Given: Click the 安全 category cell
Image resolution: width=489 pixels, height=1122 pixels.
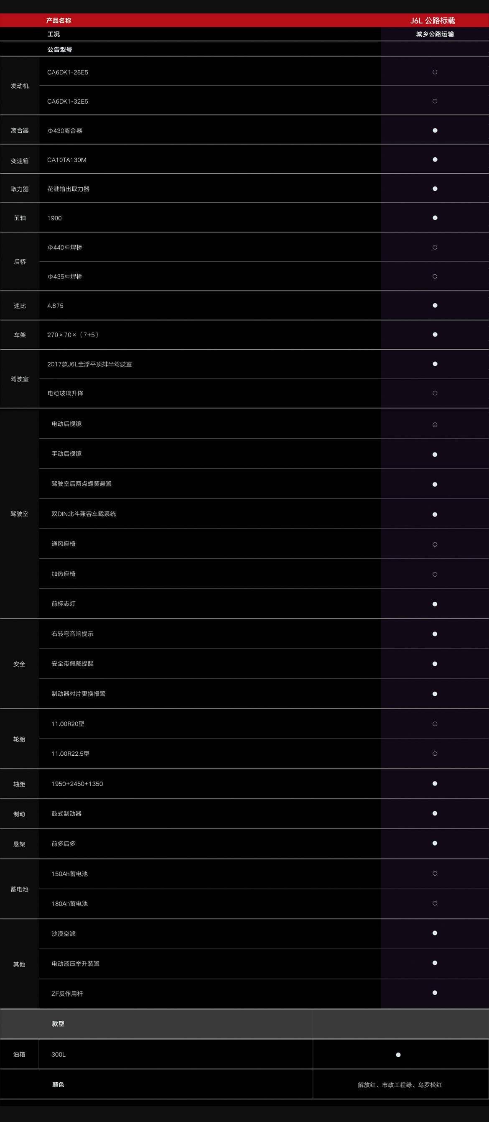Looking at the screenshot, I should pyautogui.click(x=19, y=664).
